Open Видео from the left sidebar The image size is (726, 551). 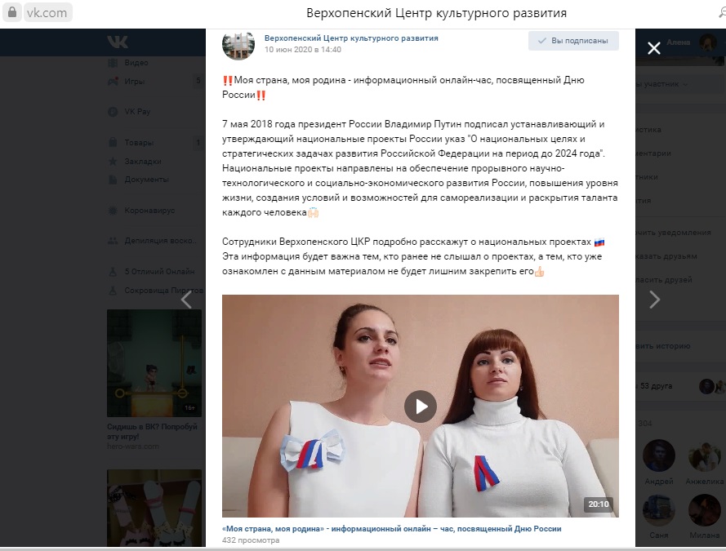pos(136,63)
